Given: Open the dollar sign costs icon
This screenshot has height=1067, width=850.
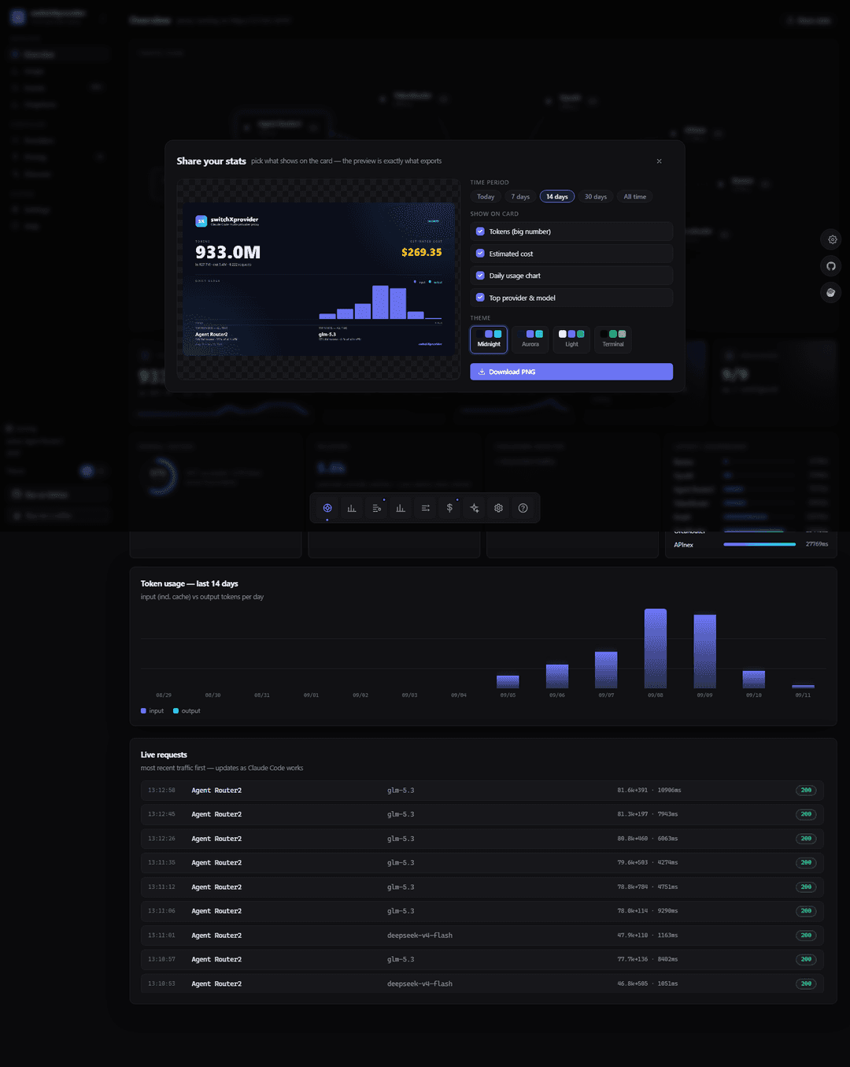Looking at the screenshot, I should pyautogui.click(x=449, y=508).
